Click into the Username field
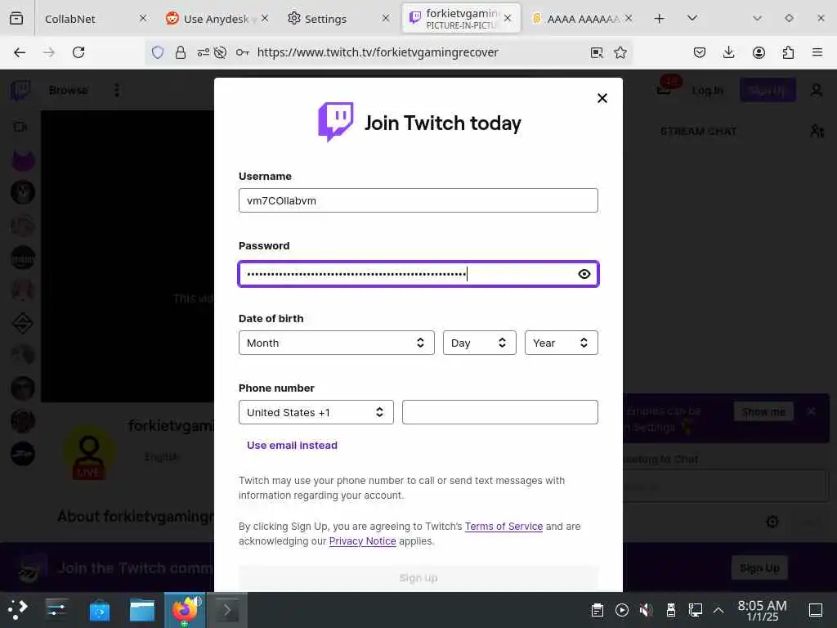Screen dimensions: 837x628 point(418,200)
